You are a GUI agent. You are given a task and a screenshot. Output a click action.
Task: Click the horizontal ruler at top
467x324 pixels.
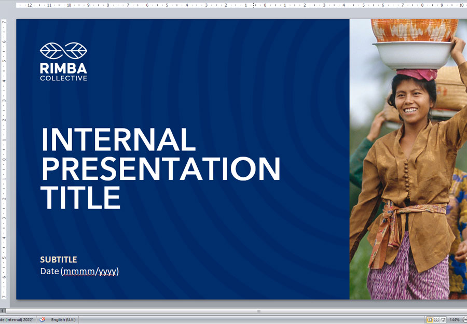point(241,5)
